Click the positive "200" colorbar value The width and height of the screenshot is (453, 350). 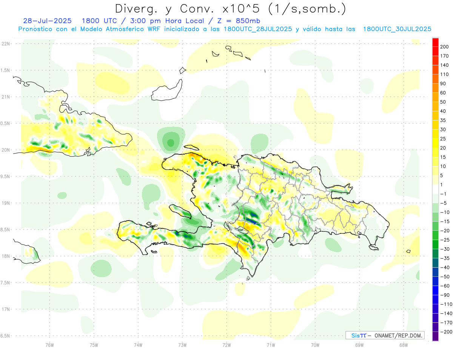tap(444, 46)
